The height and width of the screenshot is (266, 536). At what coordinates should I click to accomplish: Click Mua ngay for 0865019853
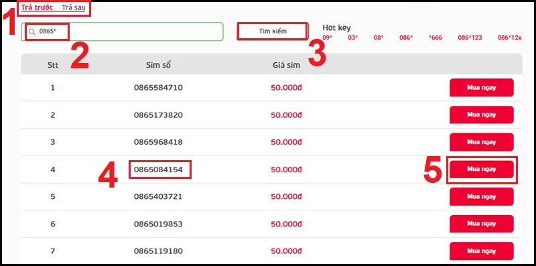pyautogui.click(x=481, y=224)
